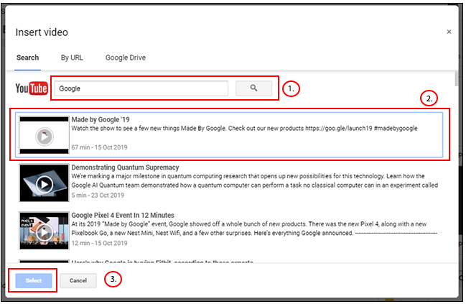Open the Google Drive tab
The image size is (466, 304).
126,57
